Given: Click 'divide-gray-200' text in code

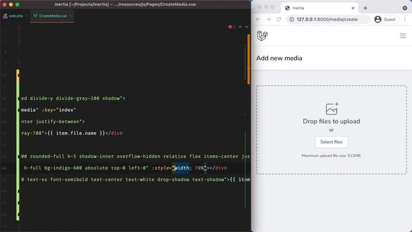Looking at the screenshot, I should [78, 99].
